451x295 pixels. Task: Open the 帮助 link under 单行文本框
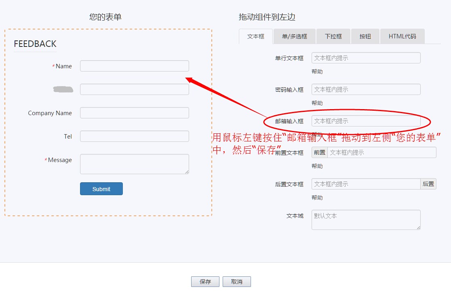(x=318, y=72)
